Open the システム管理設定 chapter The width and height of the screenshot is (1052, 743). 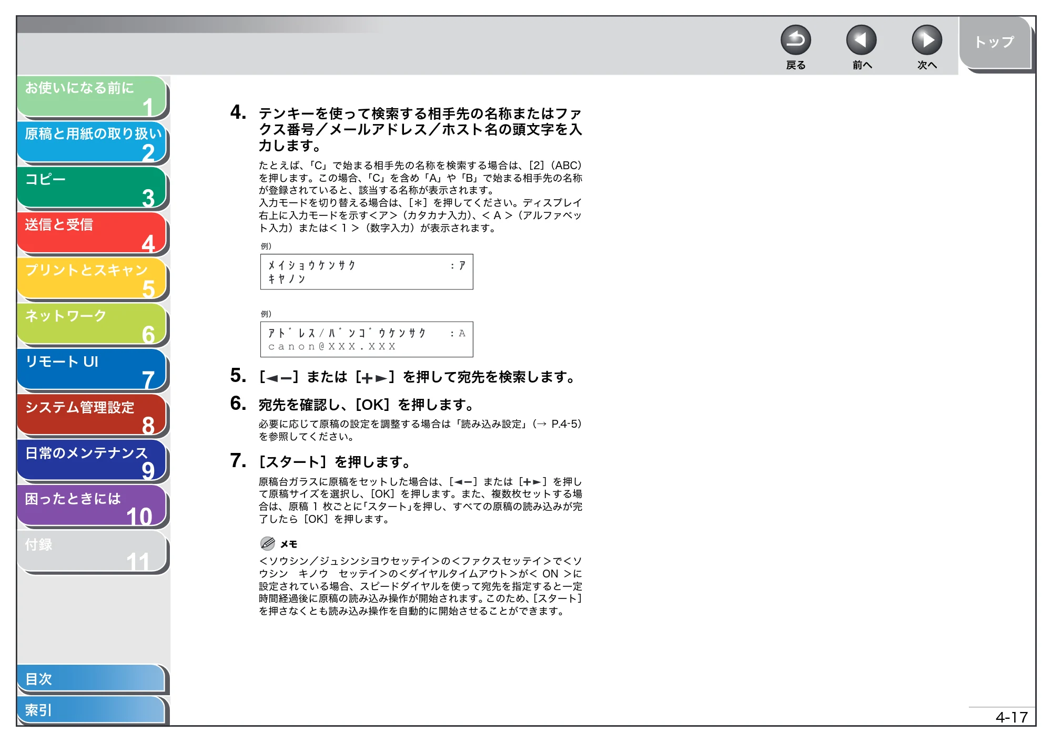92,415
